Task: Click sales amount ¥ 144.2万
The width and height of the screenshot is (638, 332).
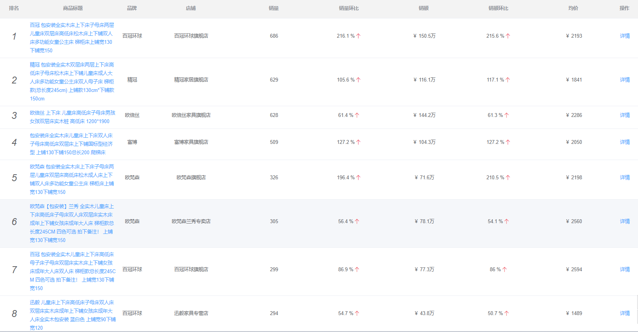Action: pos(424,115)
